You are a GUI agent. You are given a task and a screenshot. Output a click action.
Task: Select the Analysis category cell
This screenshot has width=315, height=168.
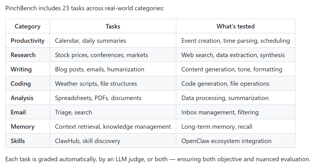click(22, 98)
